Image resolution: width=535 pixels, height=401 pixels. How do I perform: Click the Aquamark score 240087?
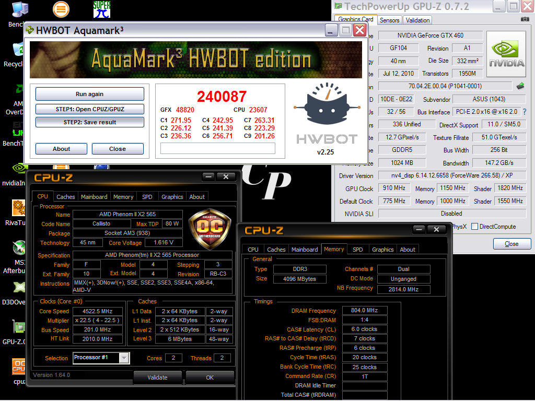click(x=222, y=97)
